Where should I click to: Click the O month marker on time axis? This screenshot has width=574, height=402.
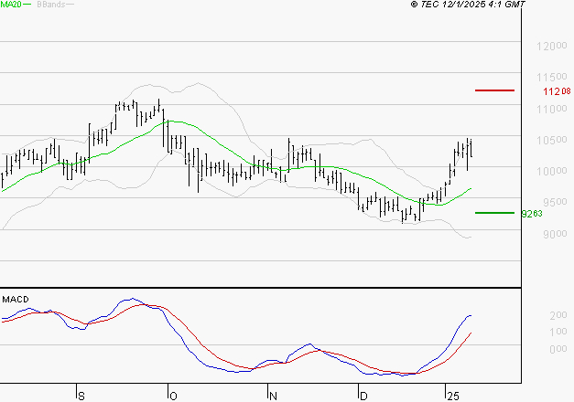173,397
